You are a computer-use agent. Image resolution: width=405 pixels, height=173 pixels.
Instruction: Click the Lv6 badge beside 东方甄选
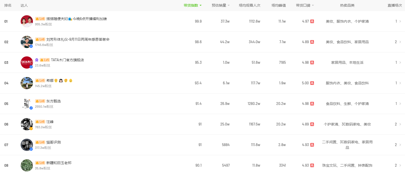point(40,101)
